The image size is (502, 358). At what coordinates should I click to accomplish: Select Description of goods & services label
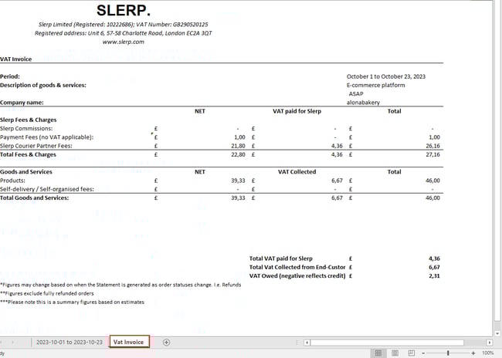tap(43, 85)
